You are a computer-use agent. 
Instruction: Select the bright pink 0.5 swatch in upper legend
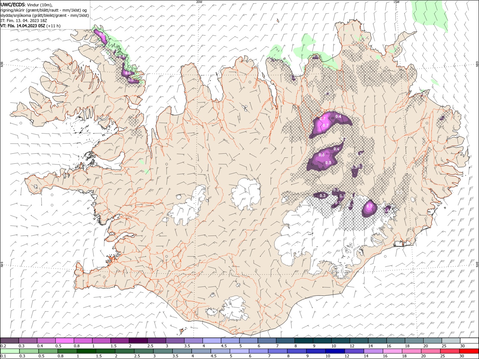click(64, 341)
